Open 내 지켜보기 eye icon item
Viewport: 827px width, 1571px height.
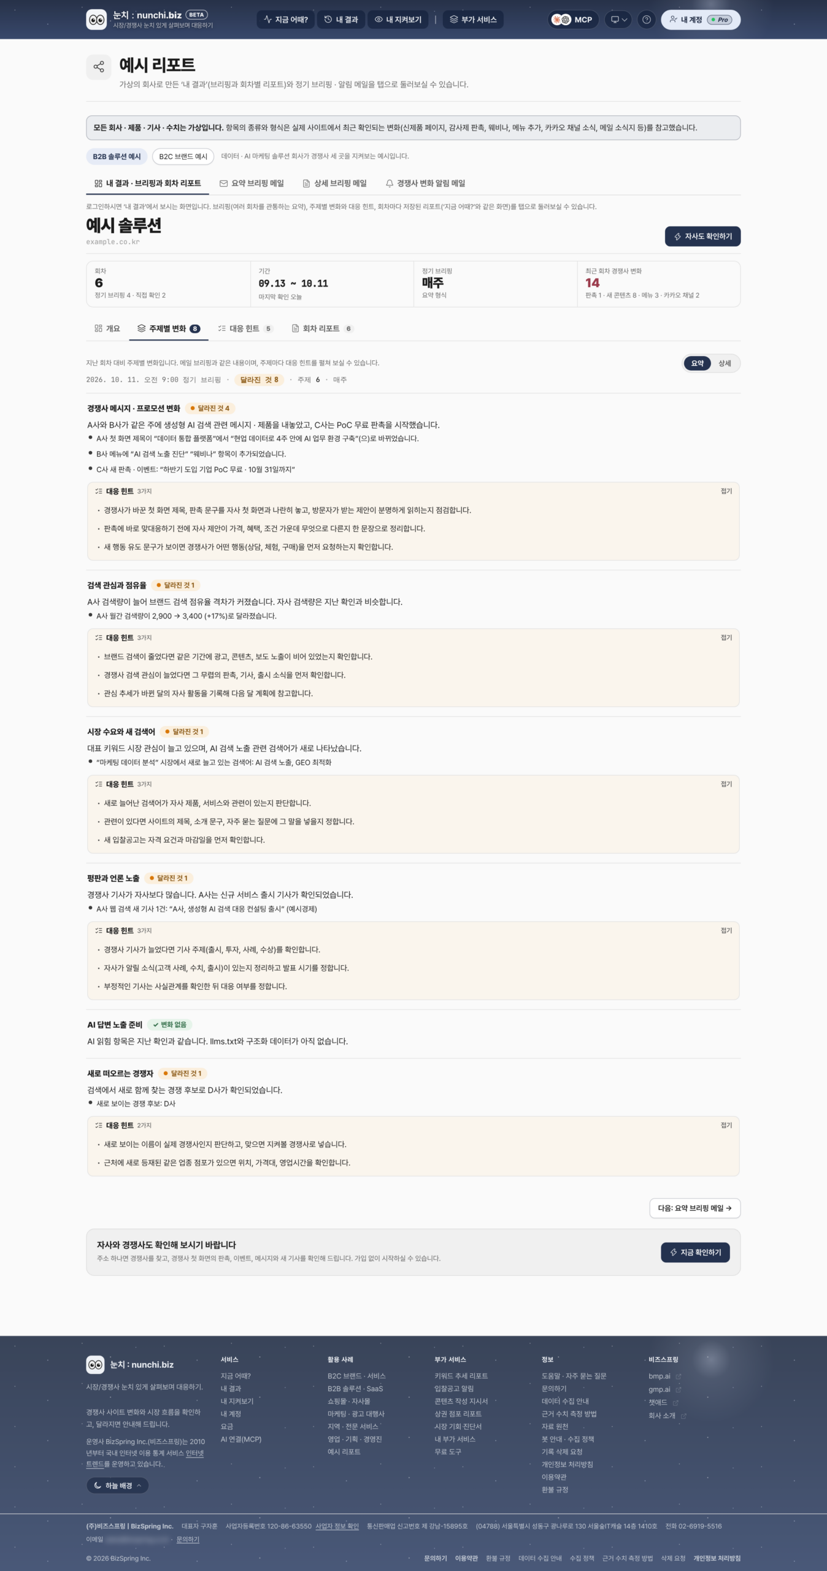coord(398,20)
